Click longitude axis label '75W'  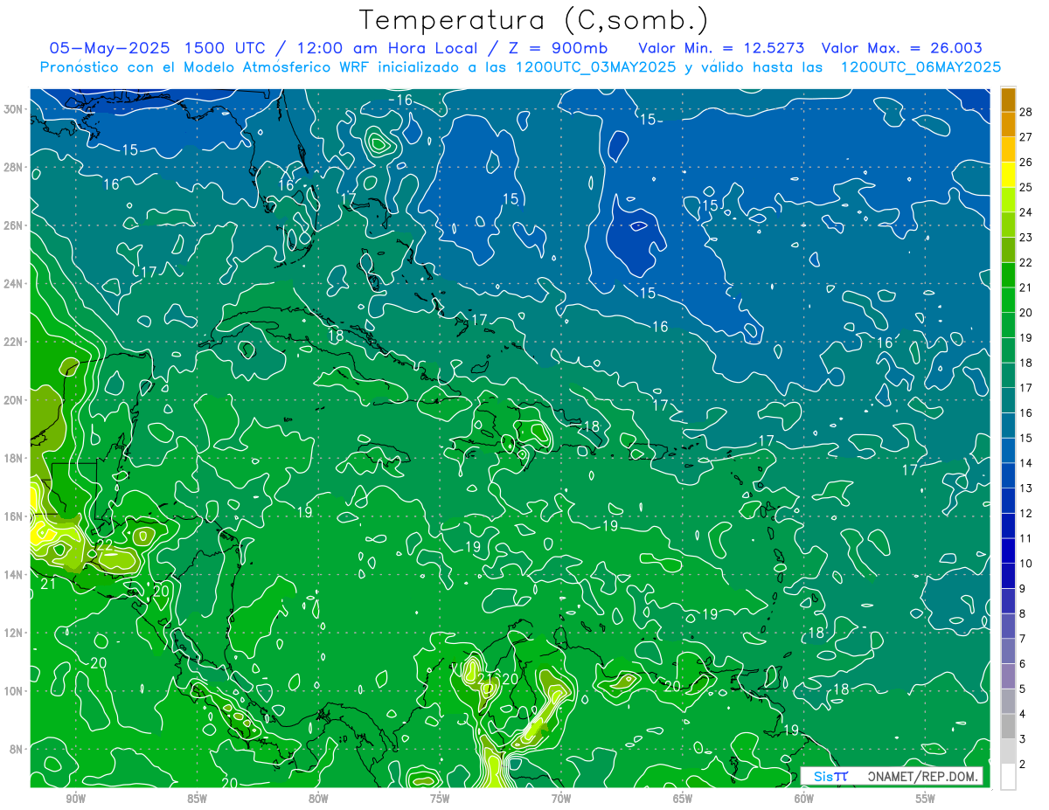click(x=440, y=800)
